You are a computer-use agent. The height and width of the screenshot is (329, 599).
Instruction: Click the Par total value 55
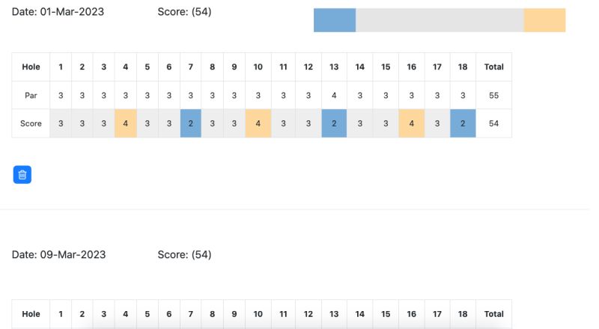coord(494,96)
